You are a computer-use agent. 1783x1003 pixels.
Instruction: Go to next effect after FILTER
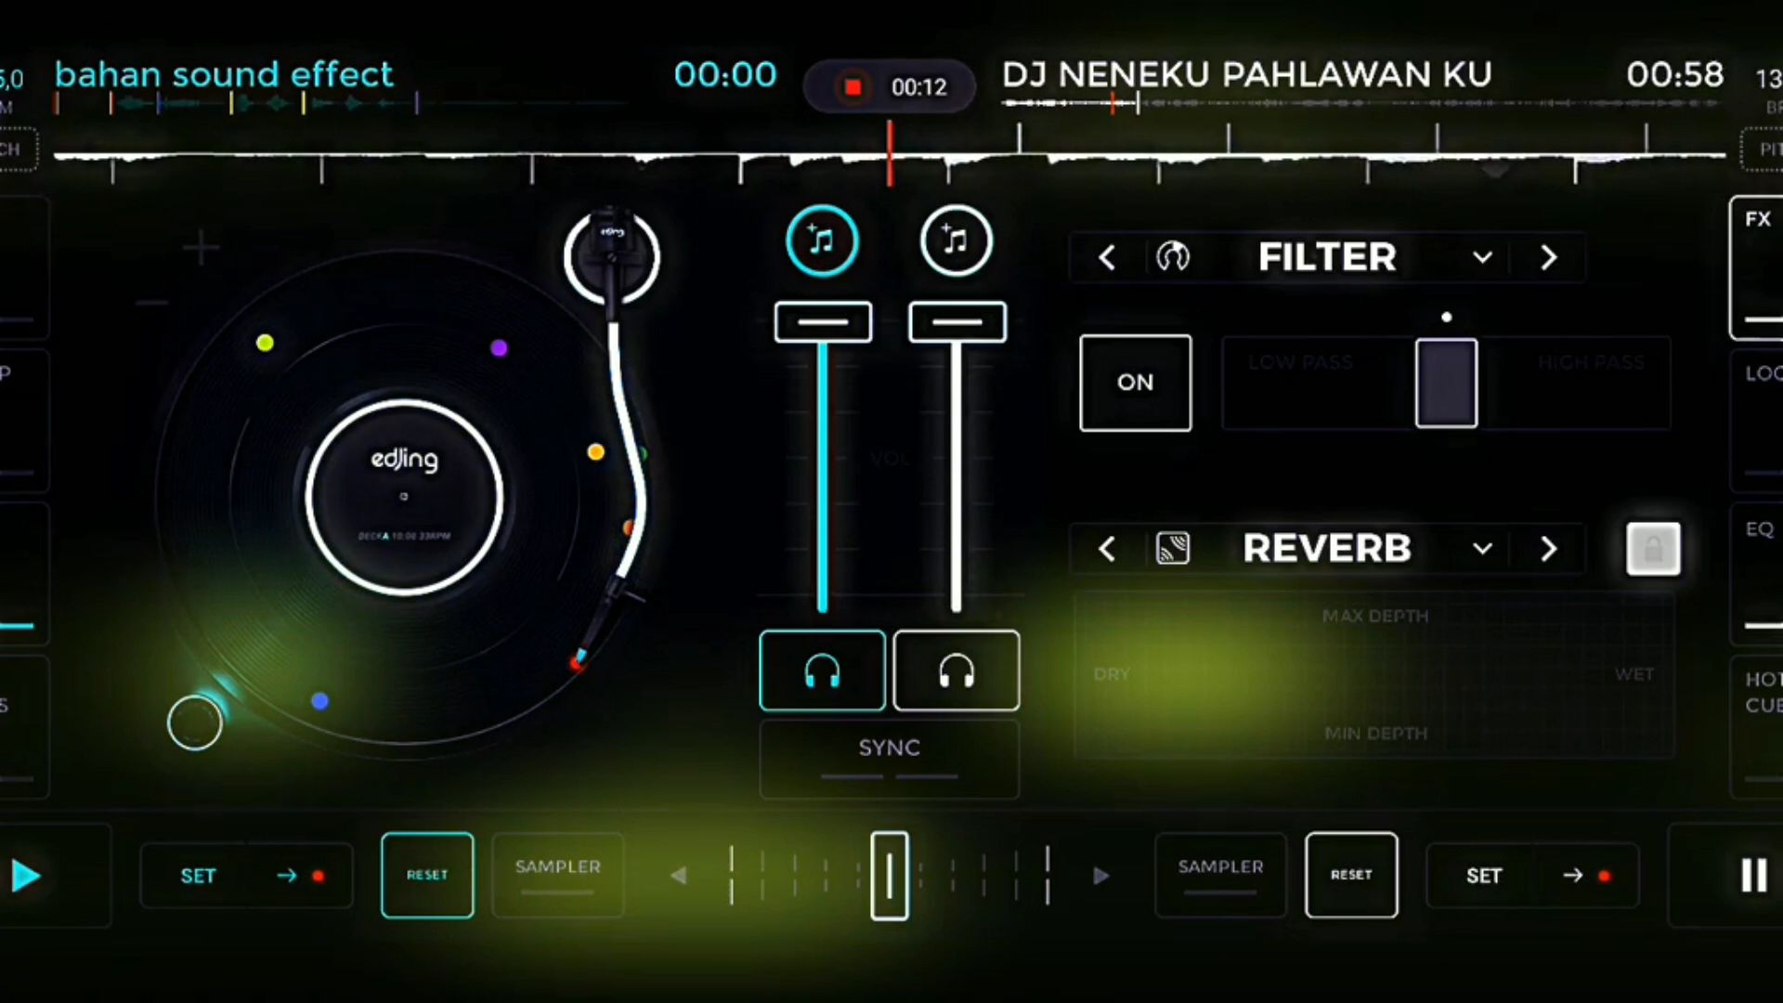click(1547, 257)
